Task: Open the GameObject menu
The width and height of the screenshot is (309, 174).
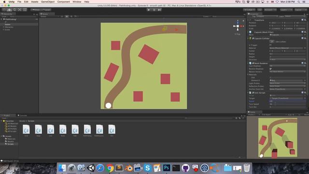Action: pos(48,2)
